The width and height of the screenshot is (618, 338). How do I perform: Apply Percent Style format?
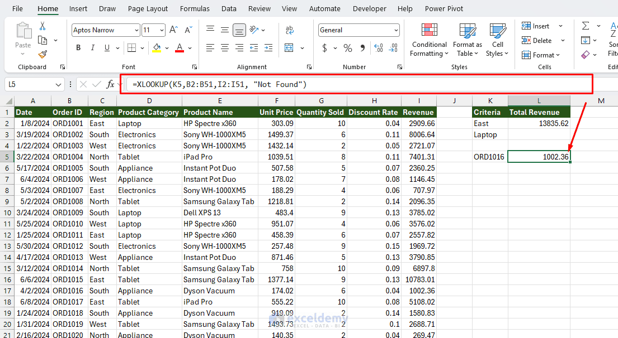pyautogui.click(x=348, y=48)
